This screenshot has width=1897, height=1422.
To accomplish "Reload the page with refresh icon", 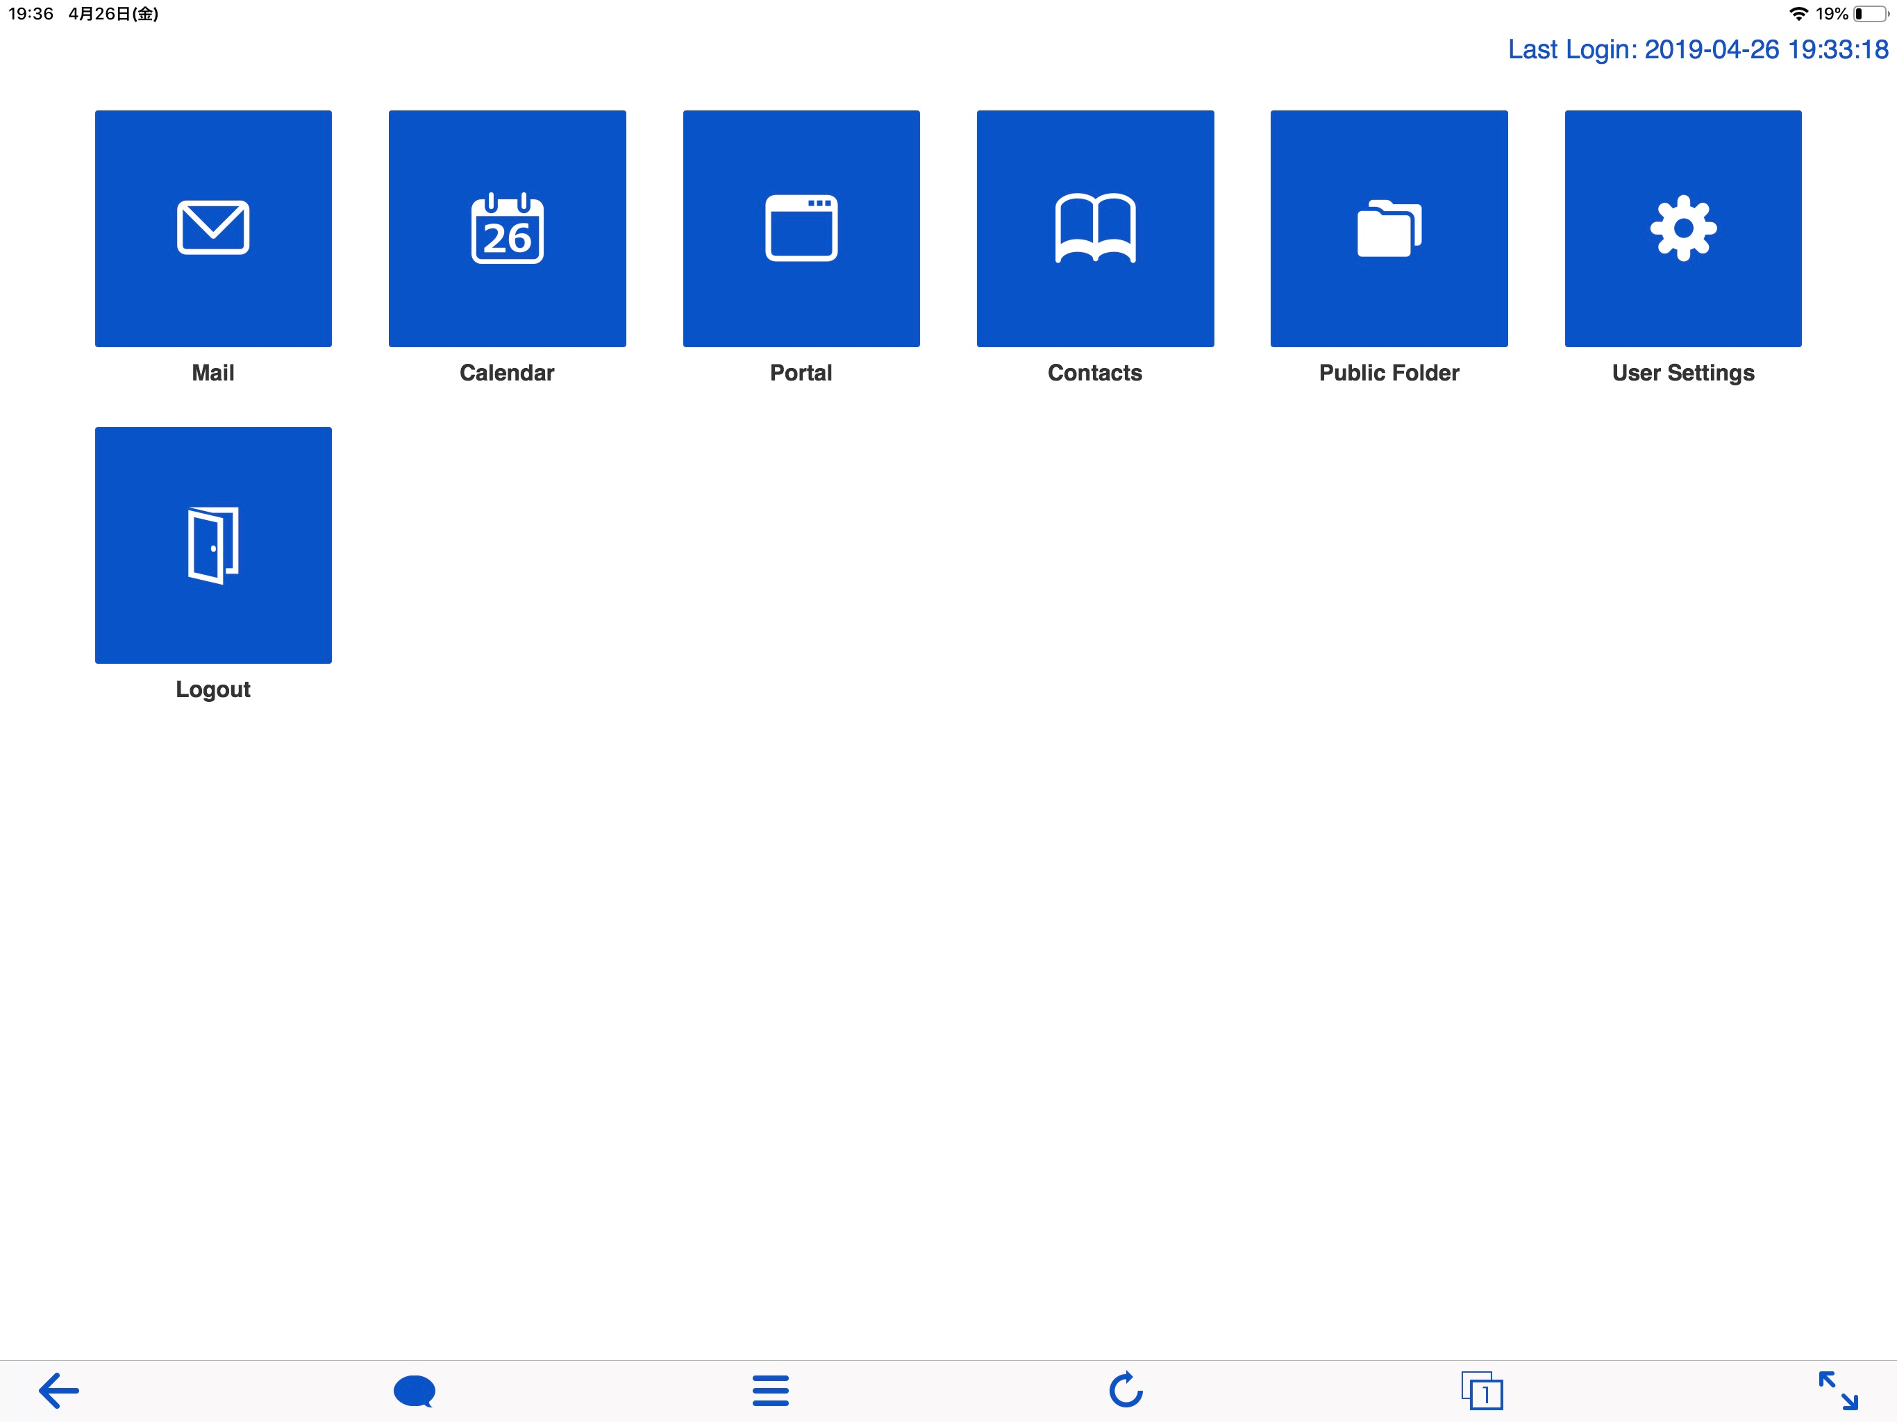I will [1126, 1390].
